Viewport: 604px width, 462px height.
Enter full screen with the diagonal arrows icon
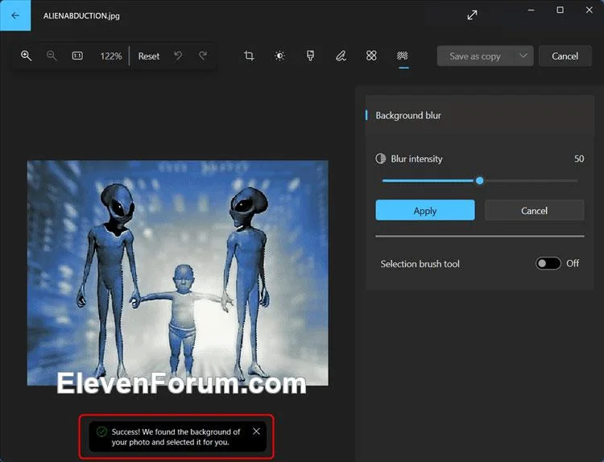point(472,15)
